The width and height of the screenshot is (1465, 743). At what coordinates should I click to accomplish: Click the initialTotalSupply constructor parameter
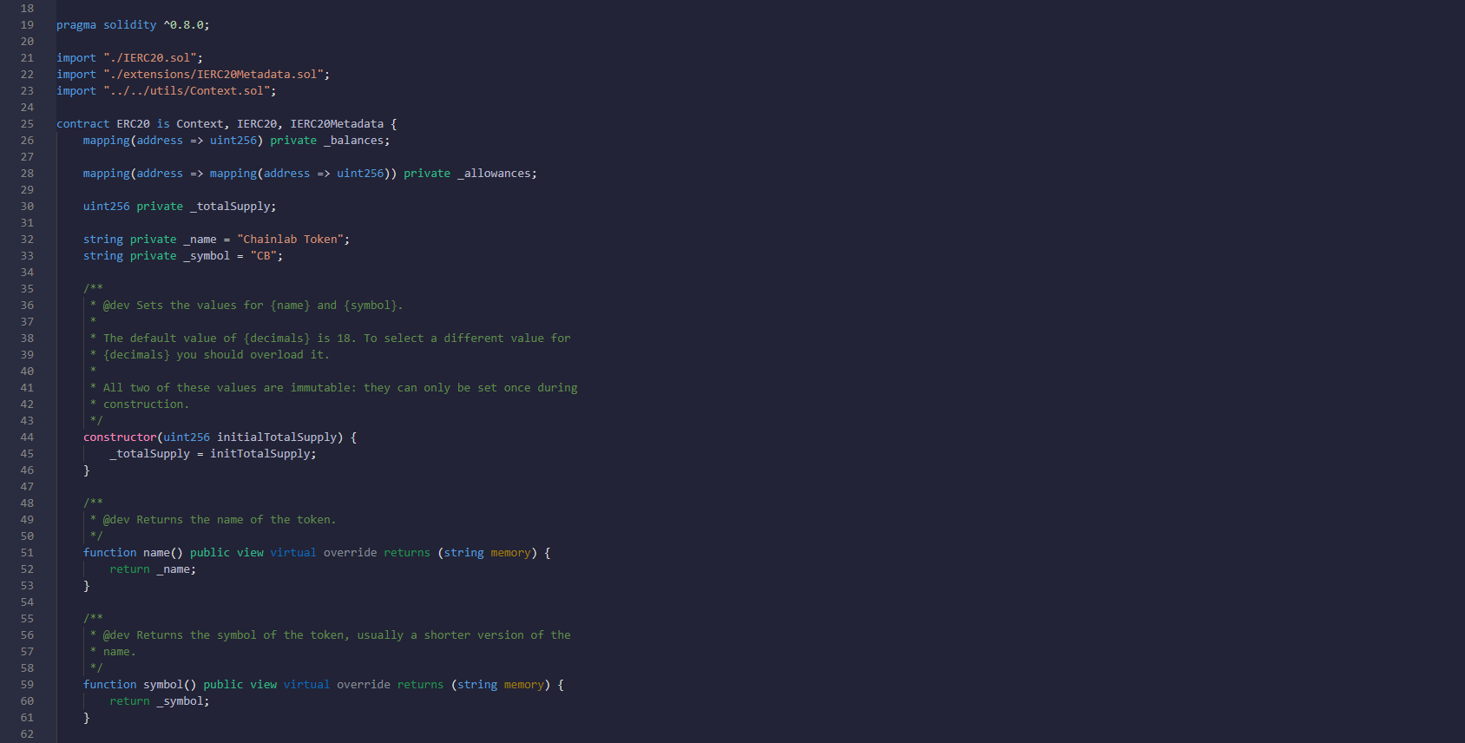(279, 437)
